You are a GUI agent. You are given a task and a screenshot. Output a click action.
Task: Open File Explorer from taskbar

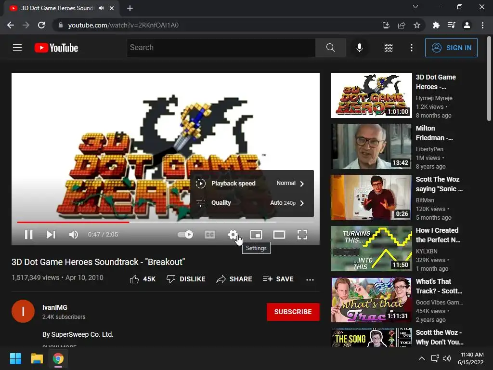click(37, 358)
